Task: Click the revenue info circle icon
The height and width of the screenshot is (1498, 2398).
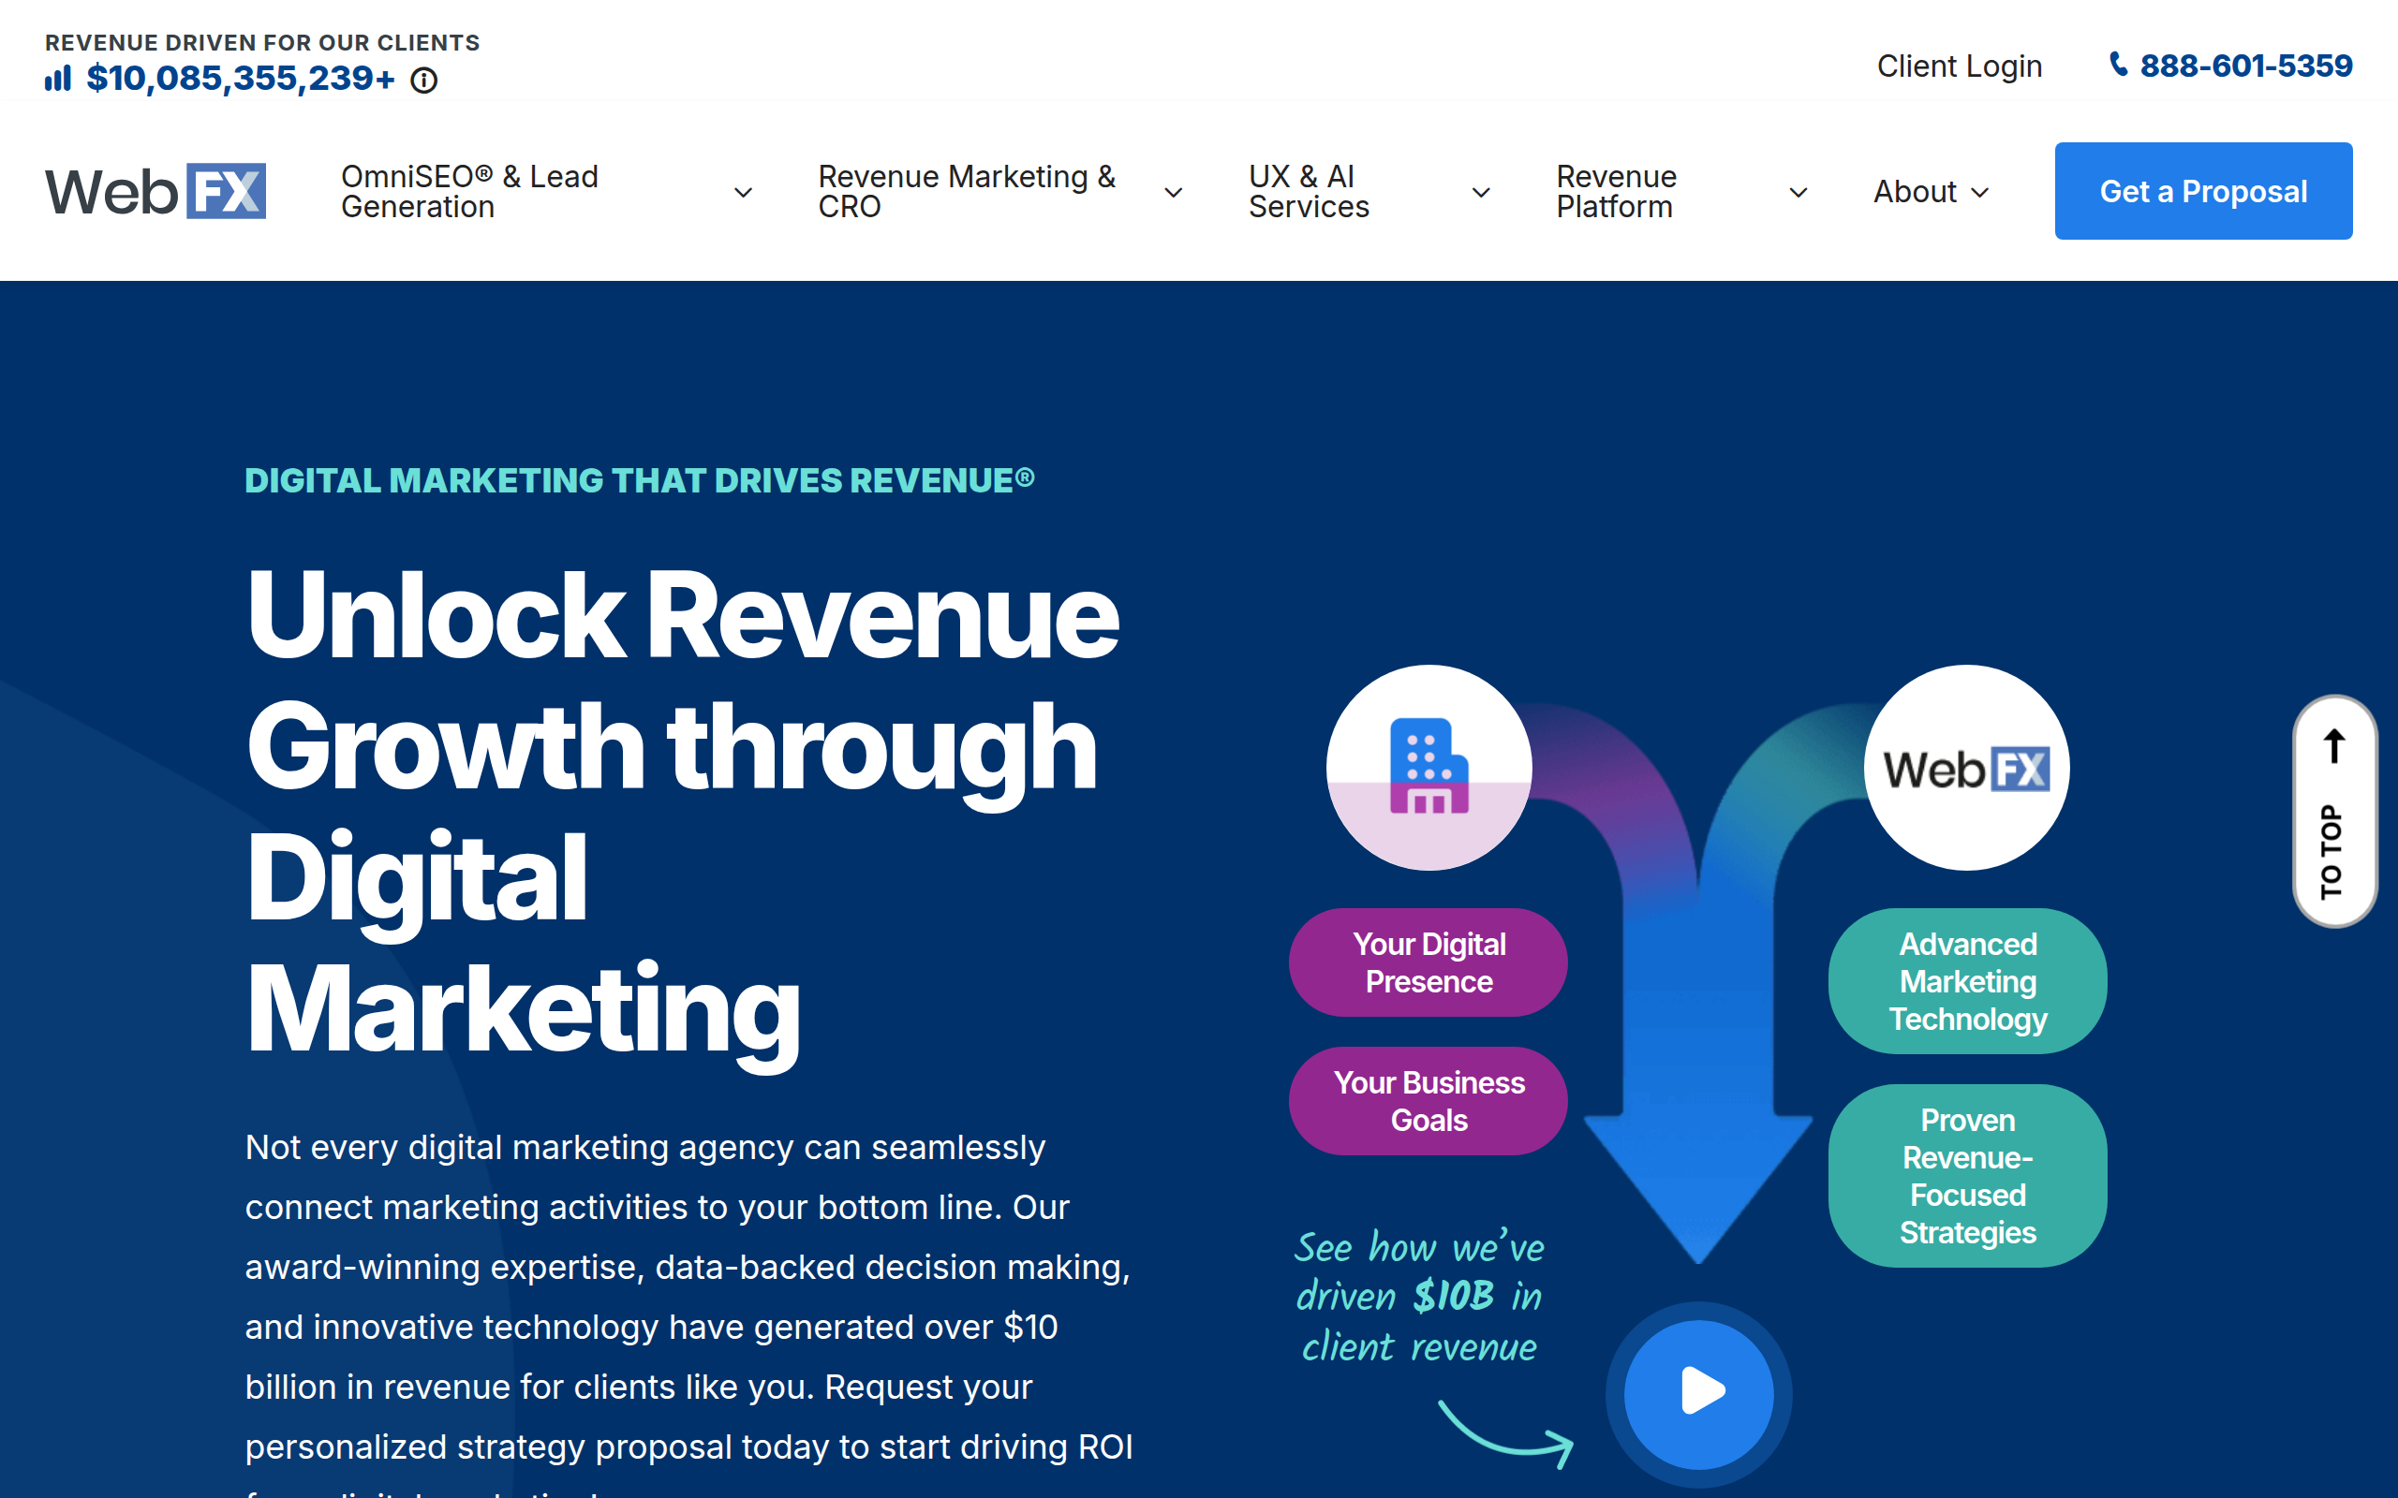Action: click(424, 81)
